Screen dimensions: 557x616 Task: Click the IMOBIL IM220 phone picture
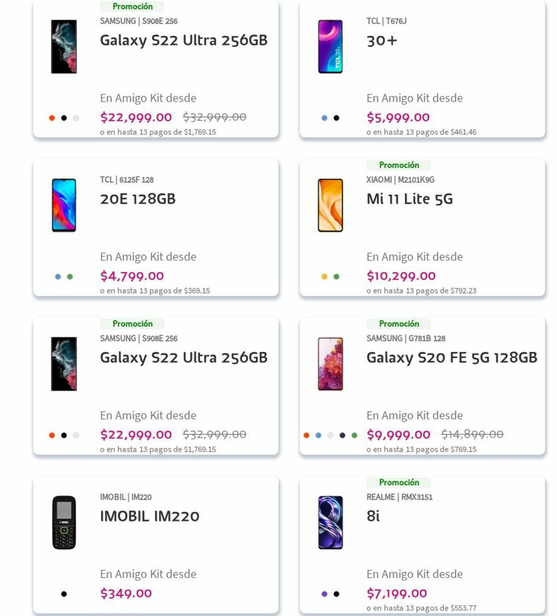pyautogui.click(x=64, y=522)
